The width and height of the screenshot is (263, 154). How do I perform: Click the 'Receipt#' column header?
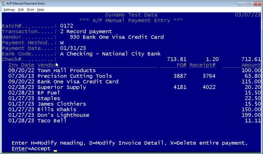point(203,65)
